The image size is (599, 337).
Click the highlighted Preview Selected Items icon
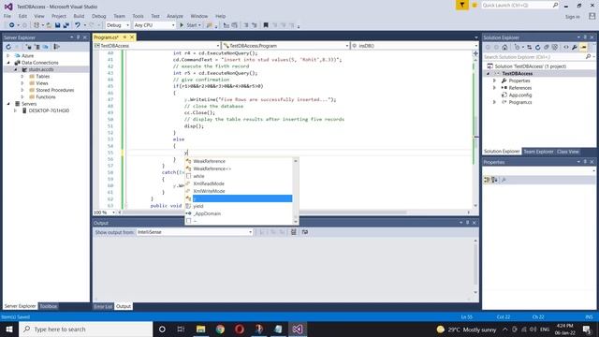583,48
